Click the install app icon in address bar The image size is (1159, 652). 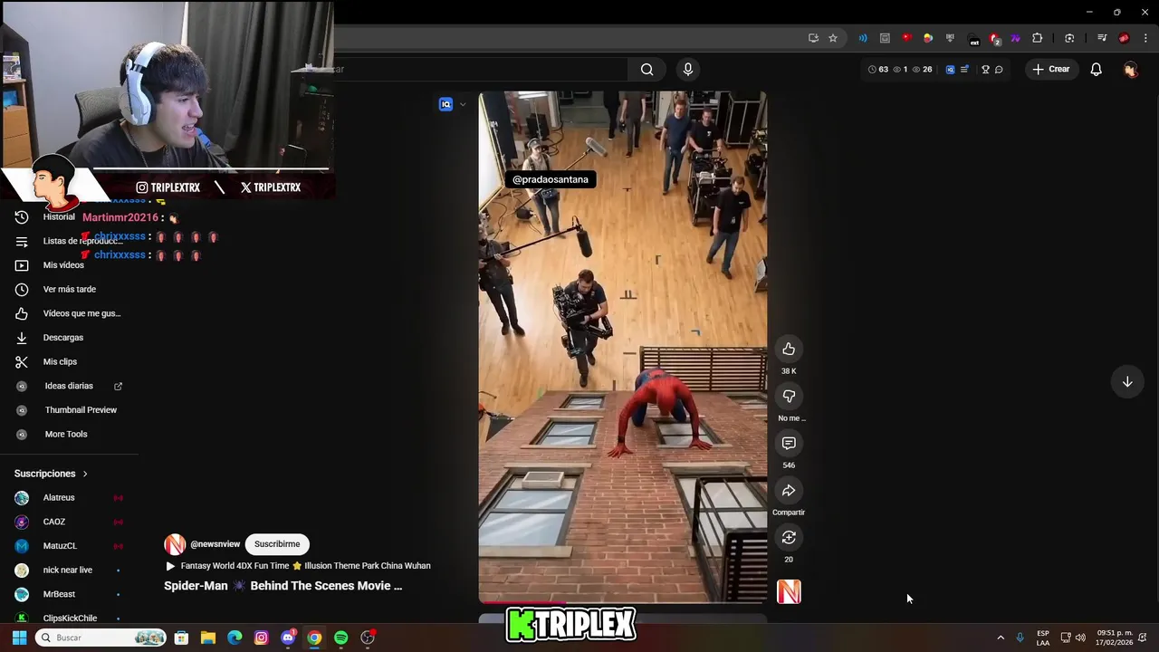[813, 38]
